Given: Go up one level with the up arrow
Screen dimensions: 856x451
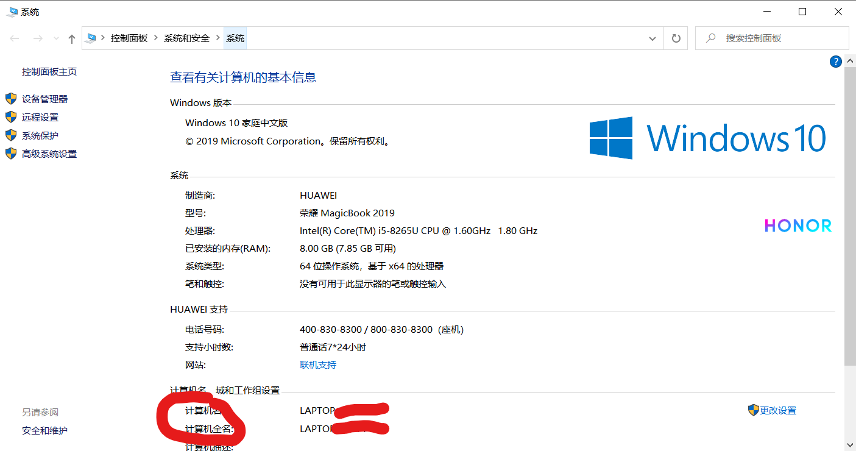Looking at the screenshot, I should tap(72, 38).
